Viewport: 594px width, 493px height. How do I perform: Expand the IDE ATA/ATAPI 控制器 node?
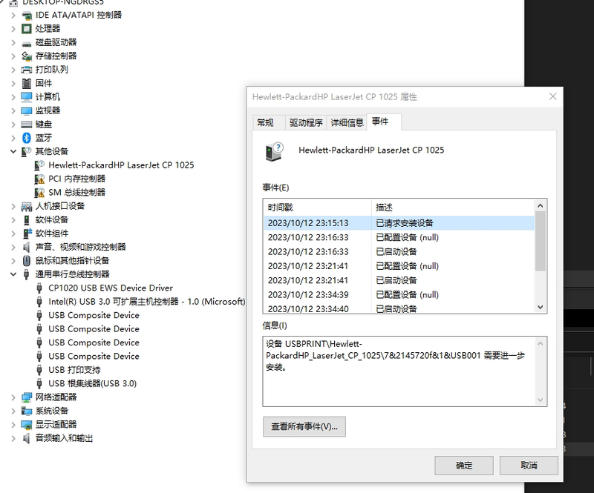[13, 15]
